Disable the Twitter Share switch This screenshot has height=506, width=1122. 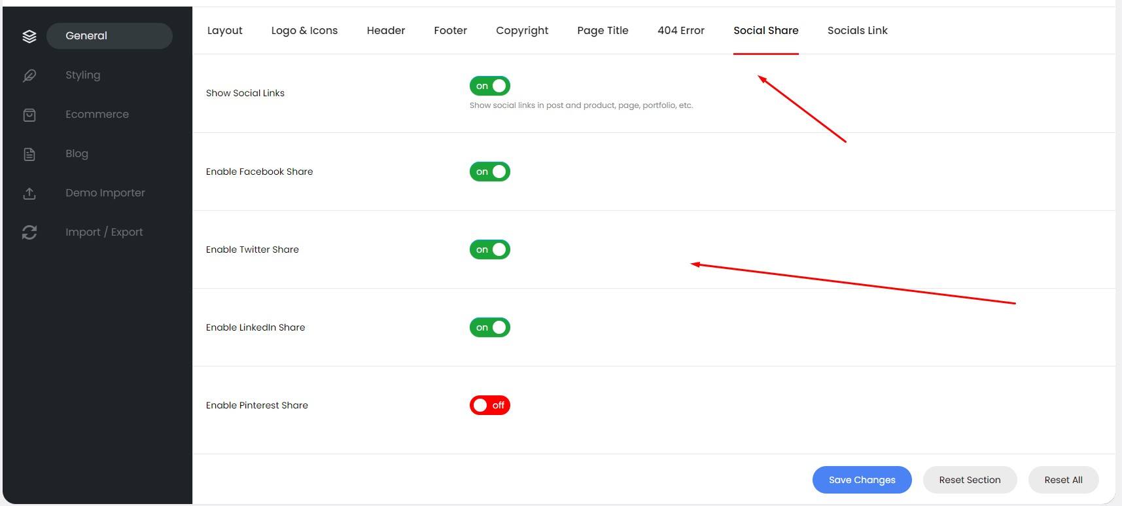pos(489,249)
